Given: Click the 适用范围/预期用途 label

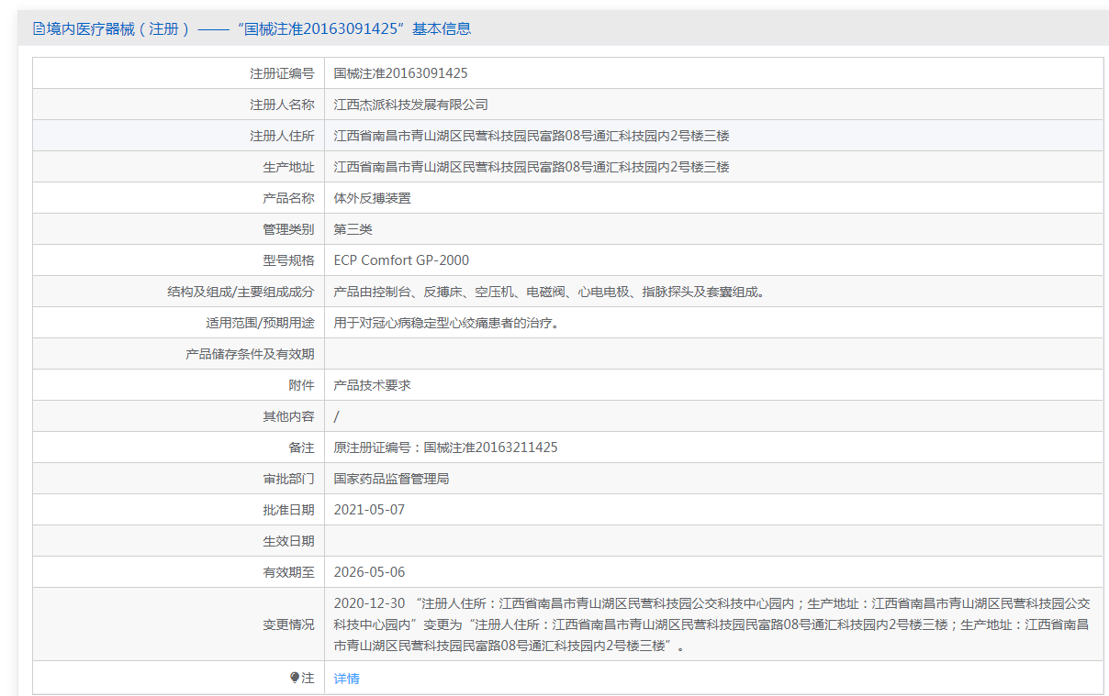Looking at the screenshot, I should click(260, 323).
